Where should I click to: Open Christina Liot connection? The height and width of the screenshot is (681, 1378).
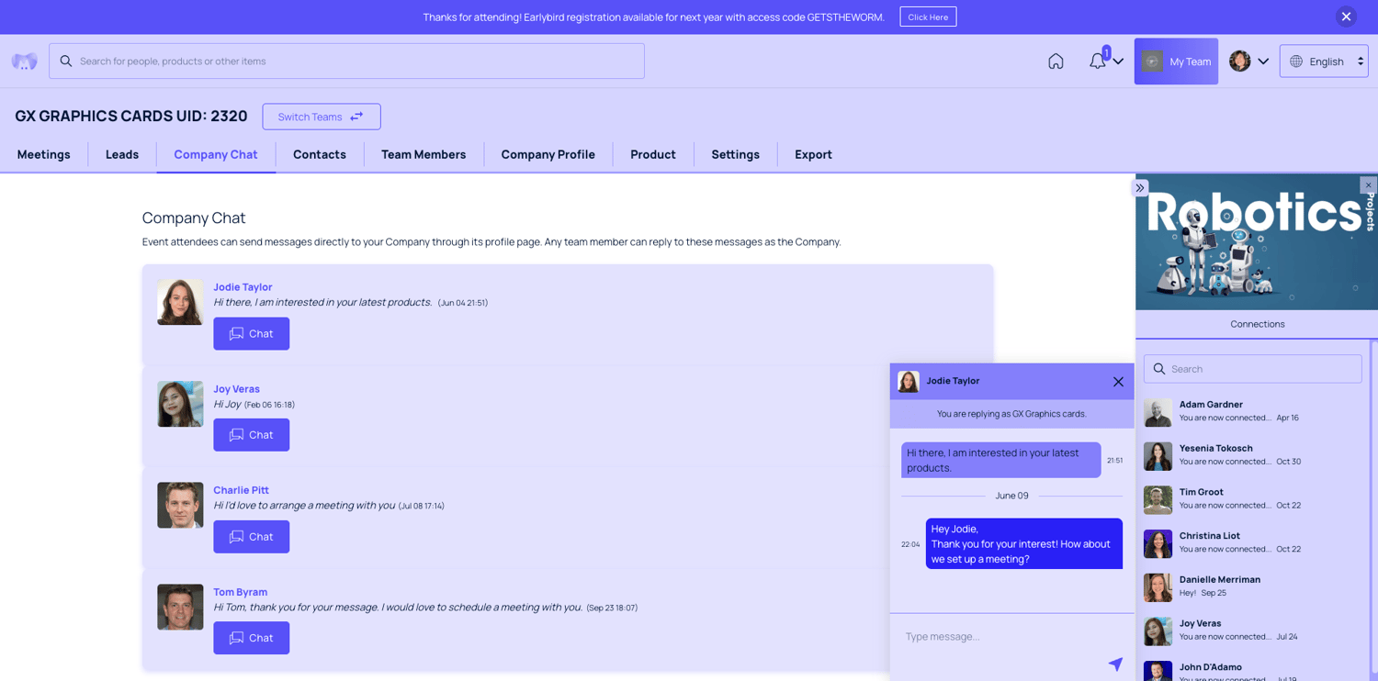1253,542
